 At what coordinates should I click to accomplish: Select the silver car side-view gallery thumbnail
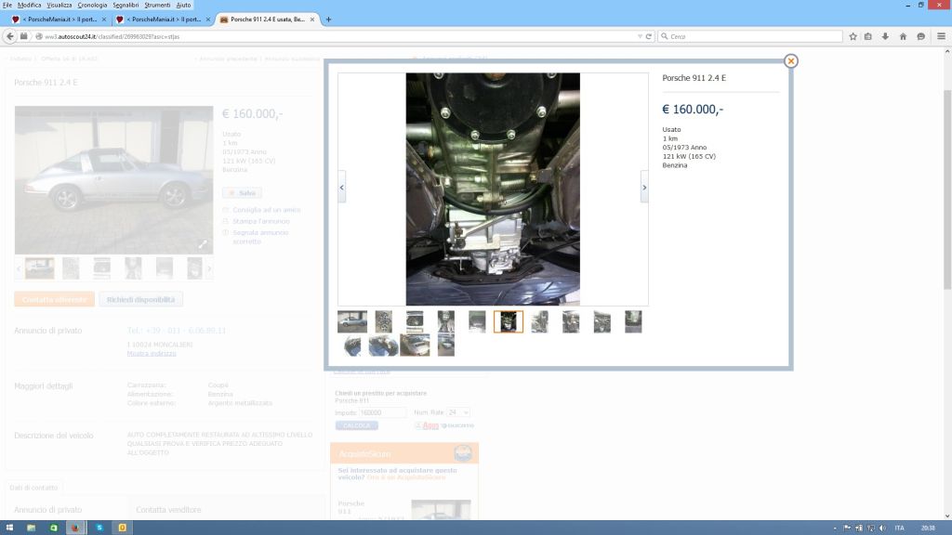click(352, 321)
